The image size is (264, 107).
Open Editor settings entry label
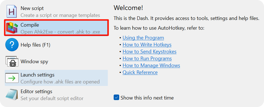pos(36,91)
